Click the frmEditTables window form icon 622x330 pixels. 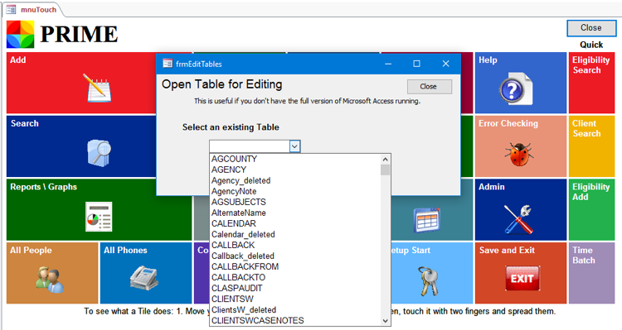click(x=168, y=64)
